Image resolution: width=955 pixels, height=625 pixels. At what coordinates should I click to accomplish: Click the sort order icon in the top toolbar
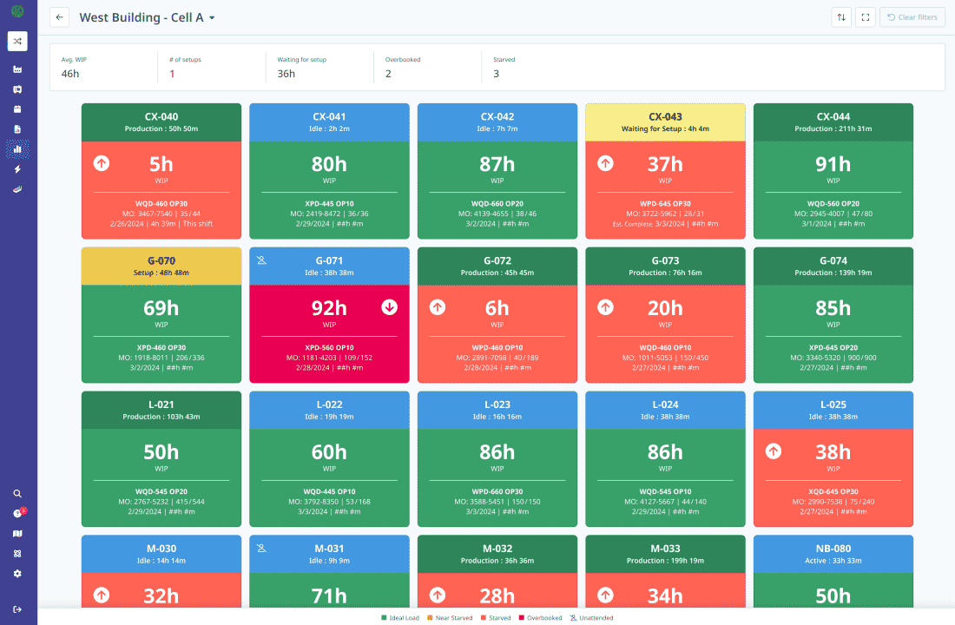[840, 16]
